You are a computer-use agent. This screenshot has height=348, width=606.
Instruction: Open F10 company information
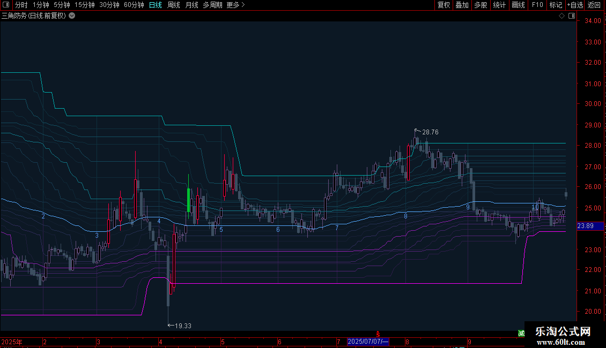[537, 5]
